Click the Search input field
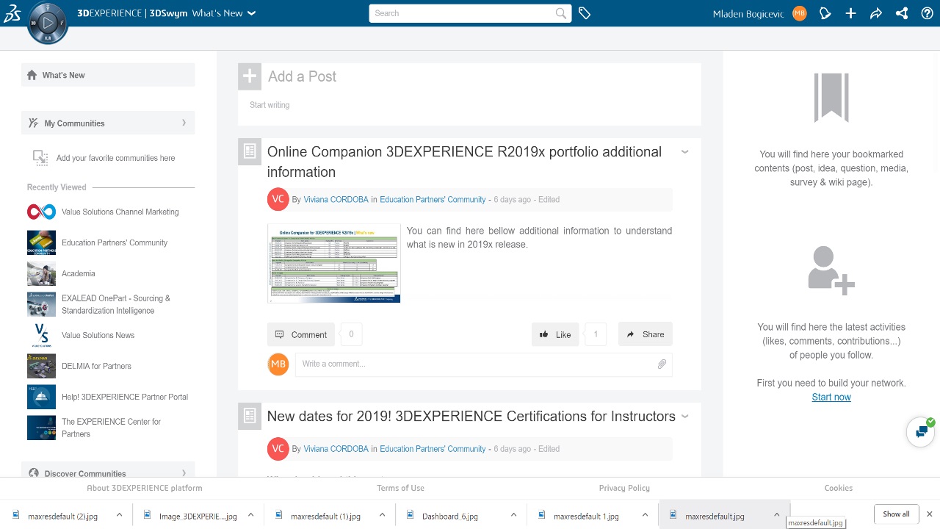This screenshot has height=529, width=940. click(463, 13)
